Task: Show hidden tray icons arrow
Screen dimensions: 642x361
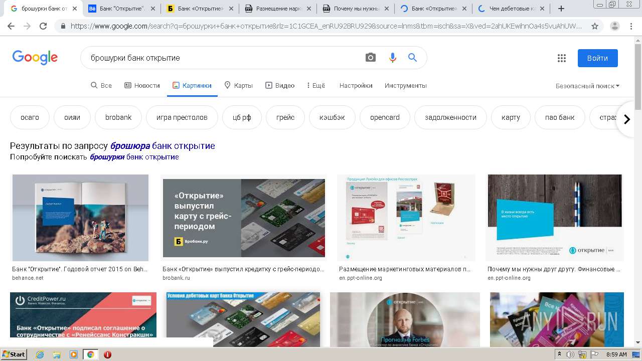Action: click(560, 354)
